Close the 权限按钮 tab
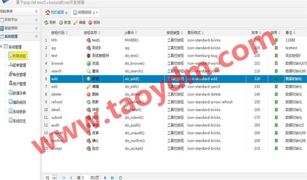The height and width of the screenshot is (180, 307). coord(97,12)
